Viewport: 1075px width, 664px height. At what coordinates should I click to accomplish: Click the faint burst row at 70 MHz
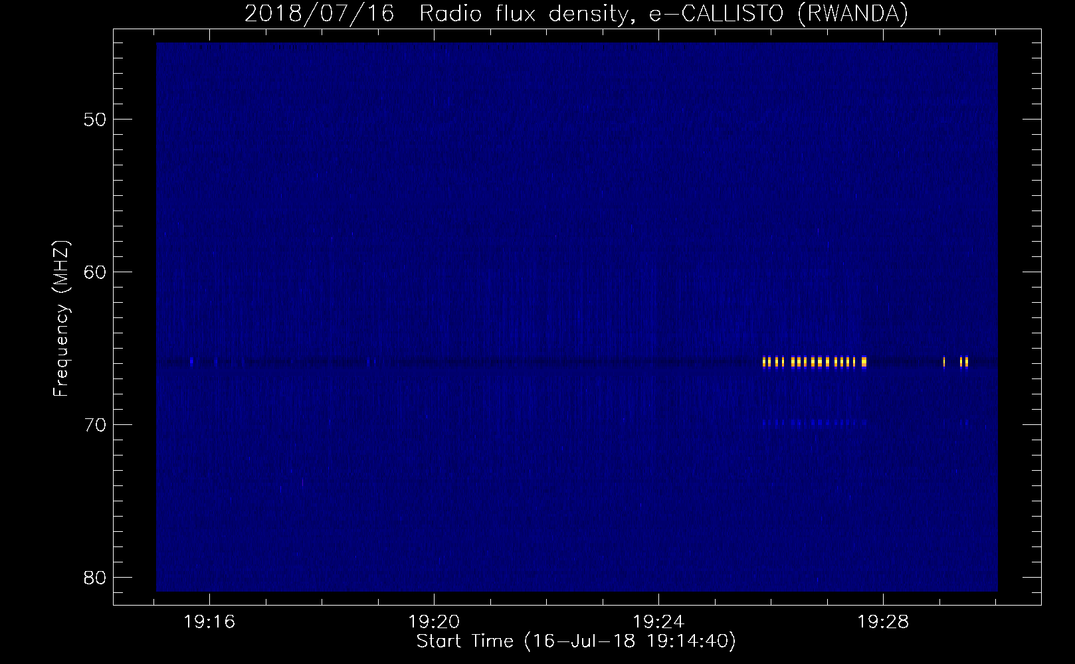(x=815, y=422)
